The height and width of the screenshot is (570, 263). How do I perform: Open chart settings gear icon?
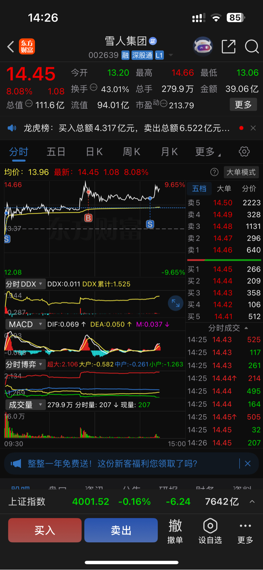[244, 151]
